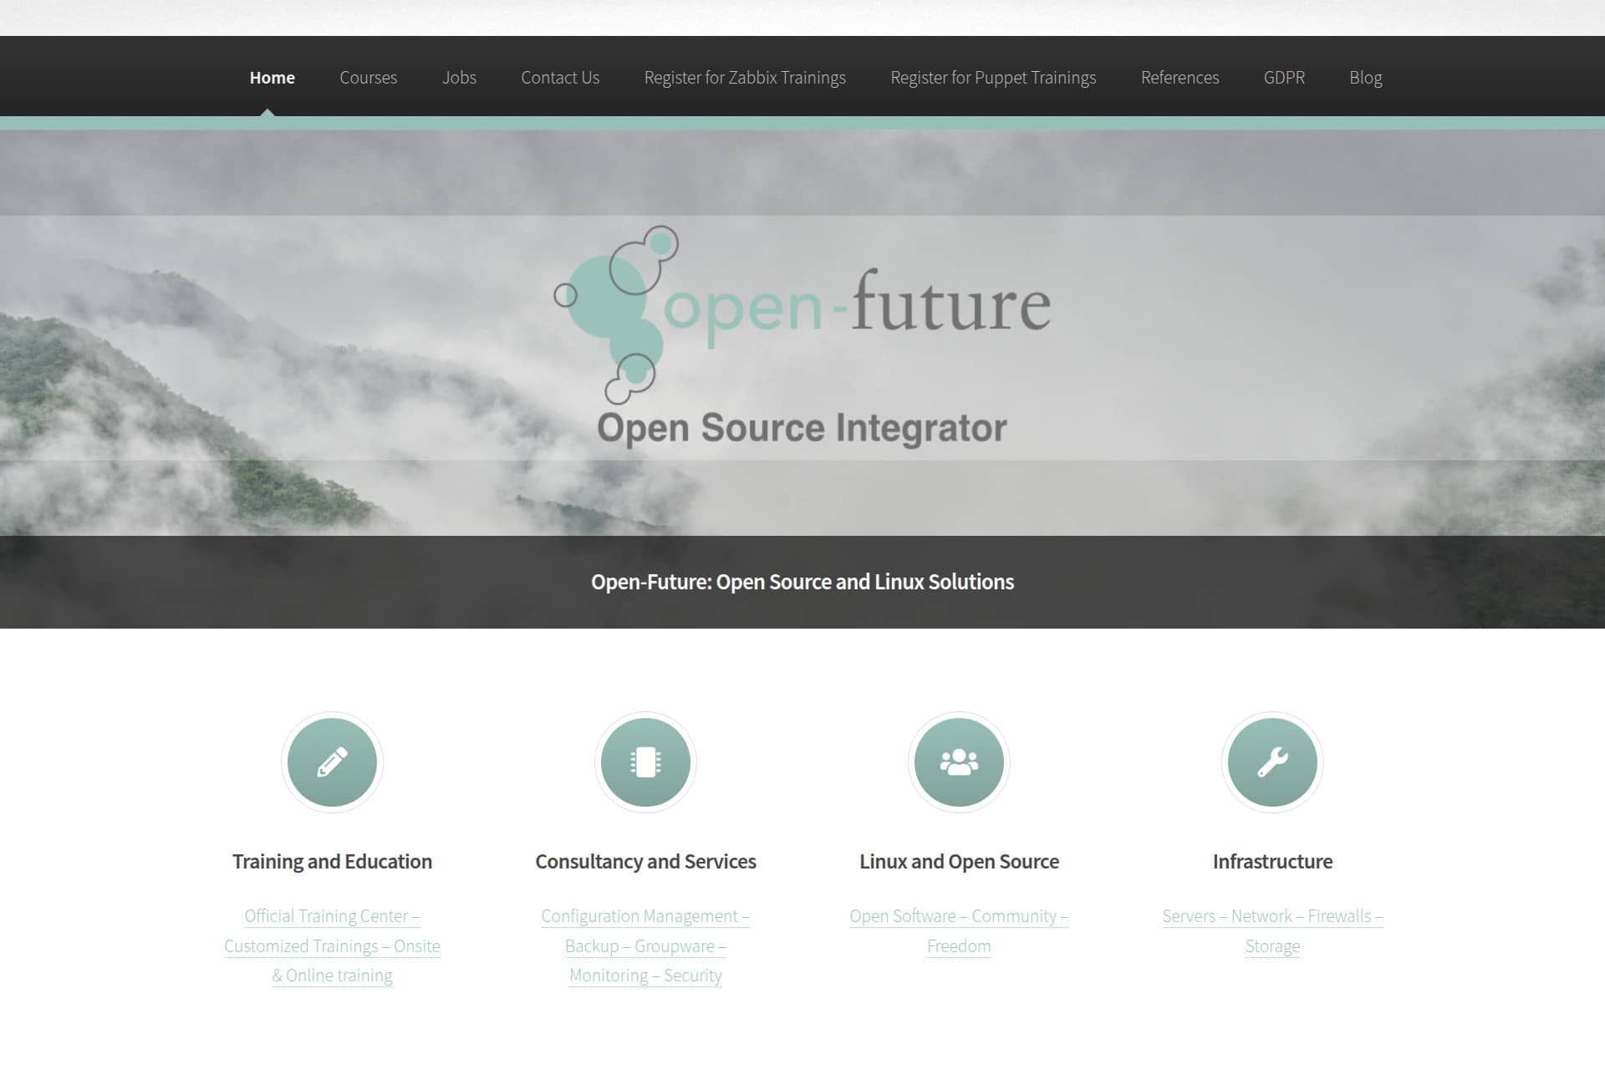Open Register for Puppet Trainings
This screenshot has height=1070, width=1605.
pyautogui.click(x=993, y=78)
